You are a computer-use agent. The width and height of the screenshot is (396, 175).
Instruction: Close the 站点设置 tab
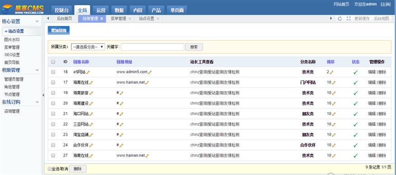pos(158,19)
